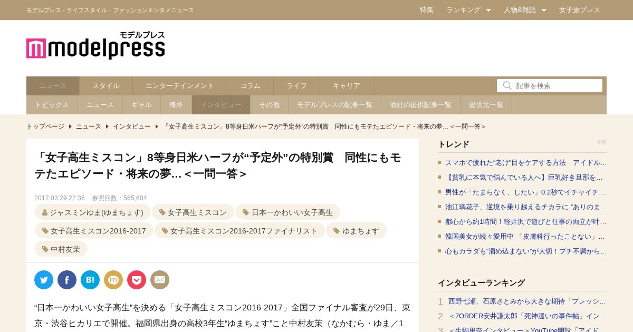Open ギャル sub-navigation item
This screenshot has width=633, height=332.
[x=141, y=105]
